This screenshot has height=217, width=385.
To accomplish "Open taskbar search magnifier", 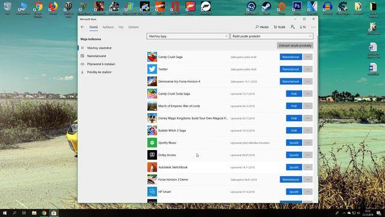I will (14, 213).
